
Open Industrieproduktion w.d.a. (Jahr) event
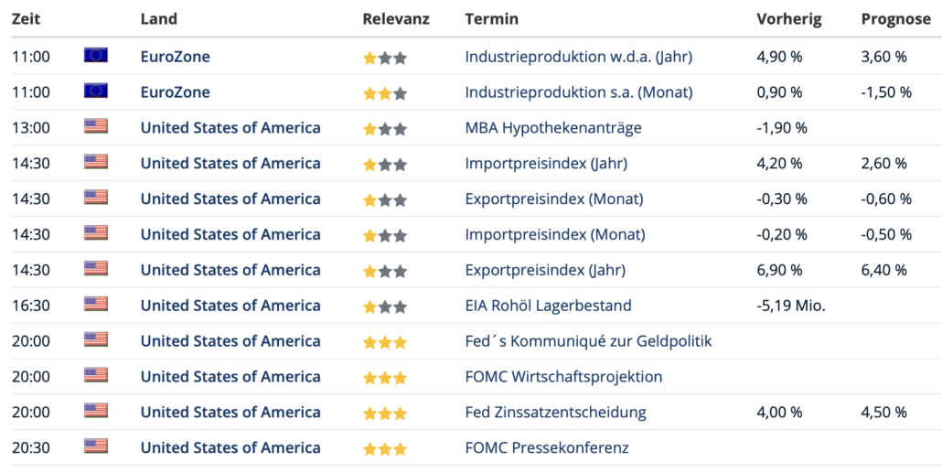tap(579, 57)
